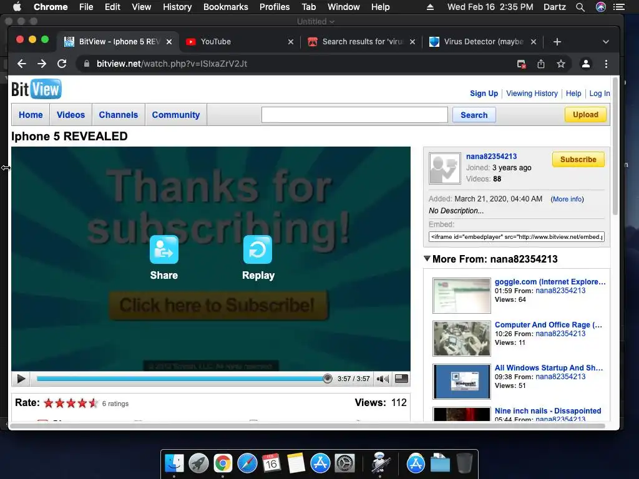Open Safari from the dock
Image resolution: width=639 pixels, height=479 pixels.
tap(247, 463)
